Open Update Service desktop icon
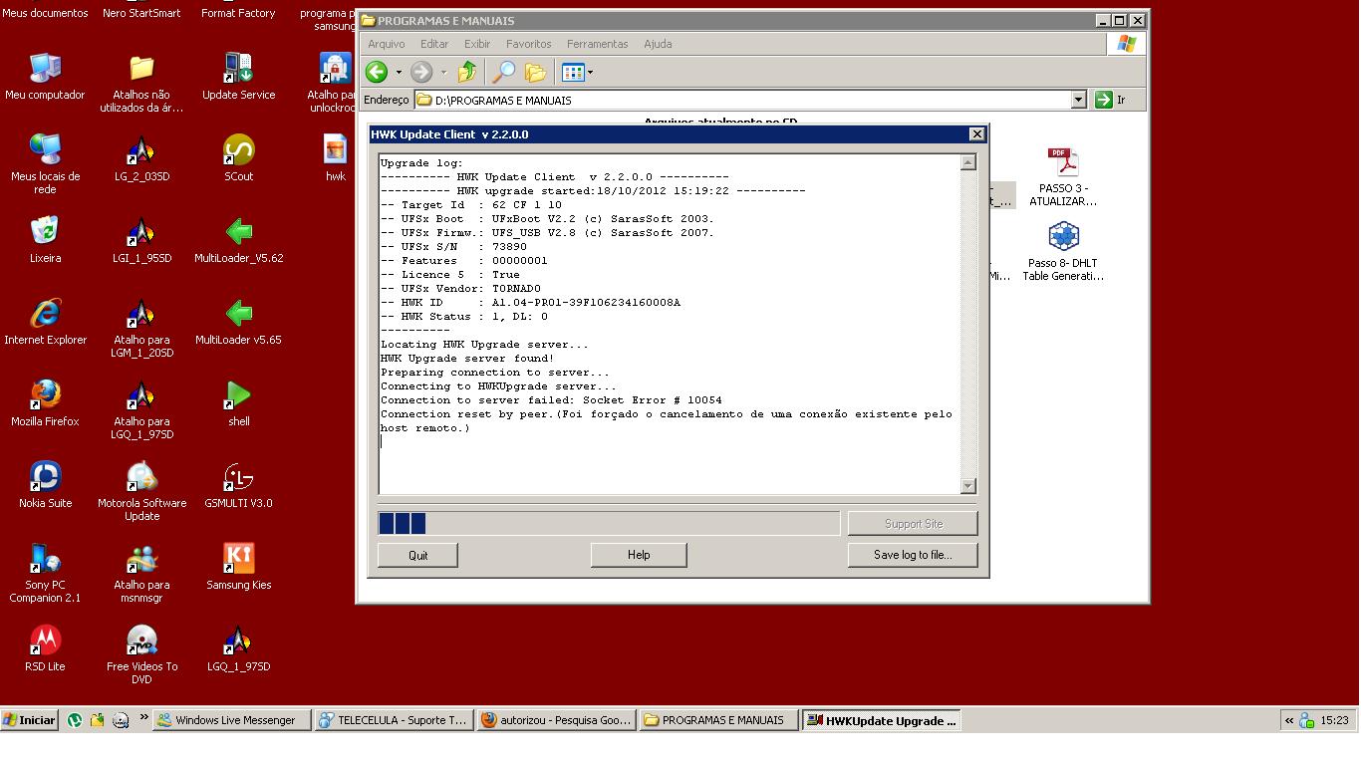 pyautogui.click(x=238, y=77)
